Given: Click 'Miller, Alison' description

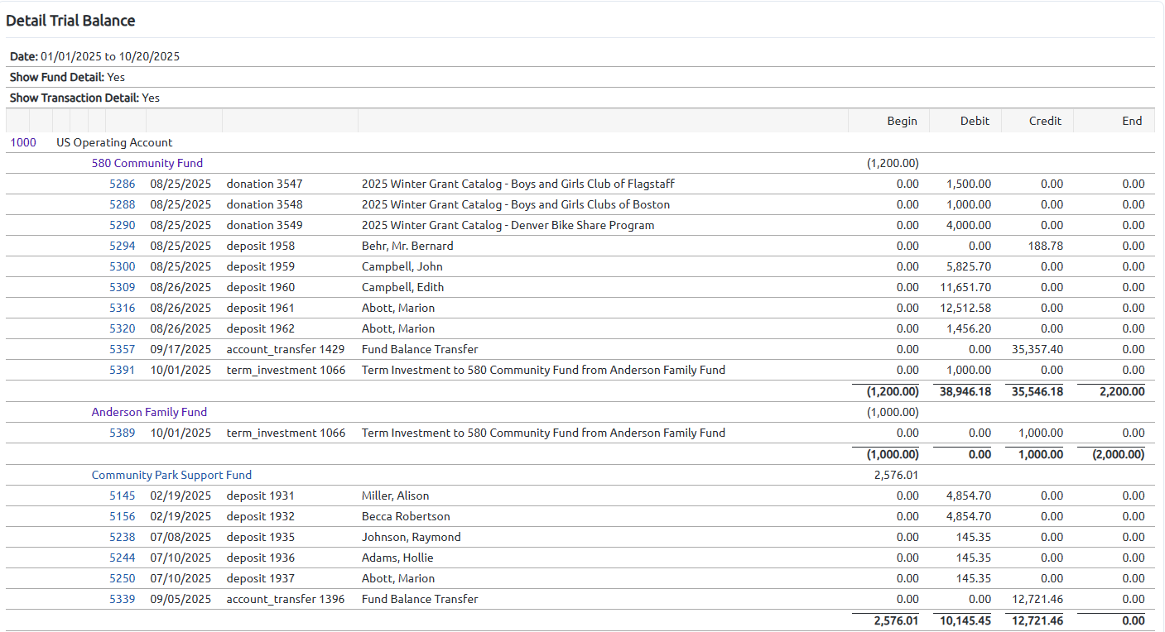Looking at the screenshot, I should pyautogui.click(x=396, y=496).
